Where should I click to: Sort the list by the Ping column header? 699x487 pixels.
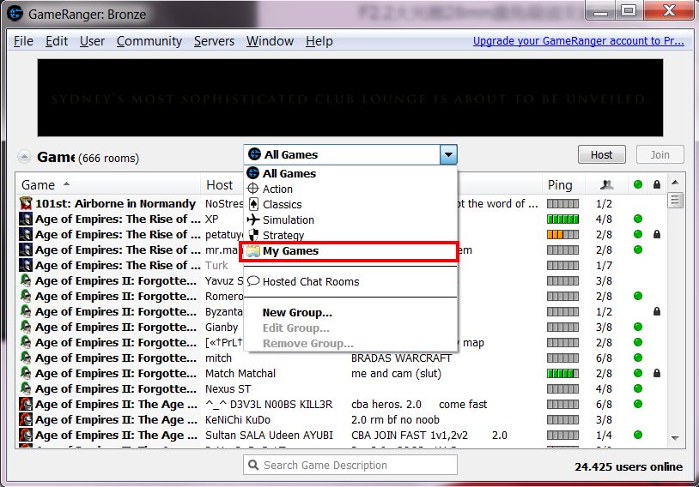[560, 184]
